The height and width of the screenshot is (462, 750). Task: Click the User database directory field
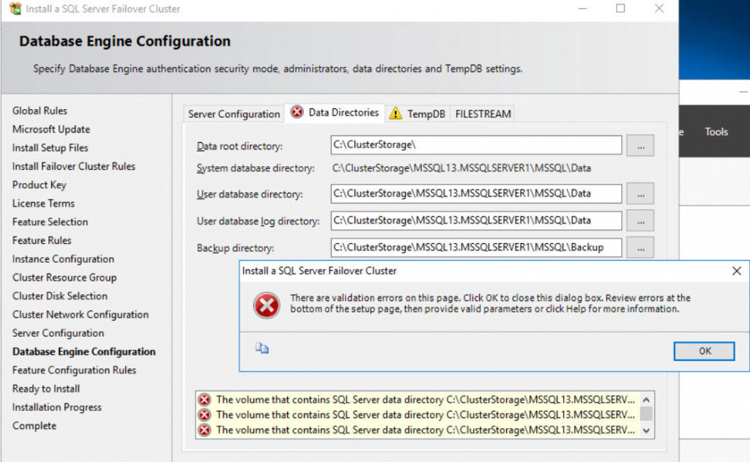coord(476,194)
